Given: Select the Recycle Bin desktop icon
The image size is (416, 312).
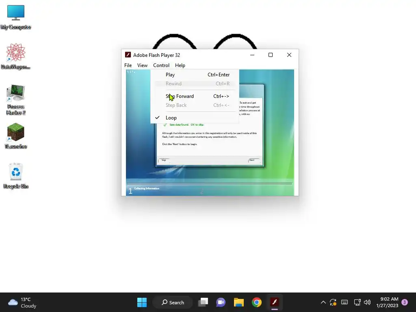Looking at the screenshot, I should coord(16,175).
